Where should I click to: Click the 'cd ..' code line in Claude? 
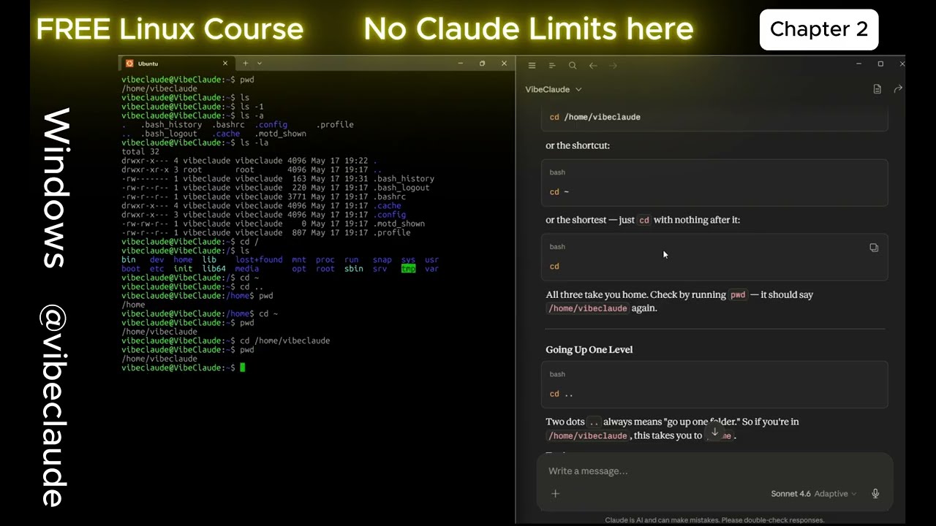tap(561, 394)
